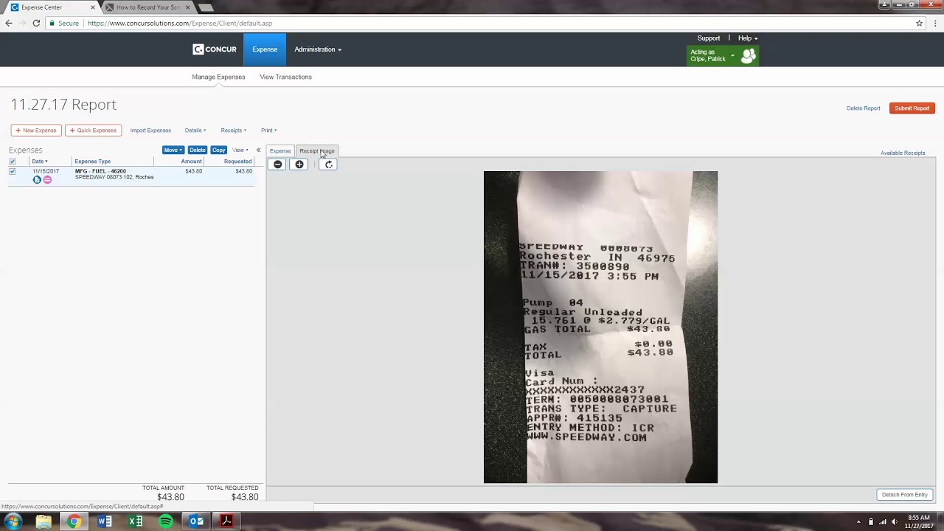Open Excel from the taskbar
This screenshot has height=531, width=944.
coord(136,521)
